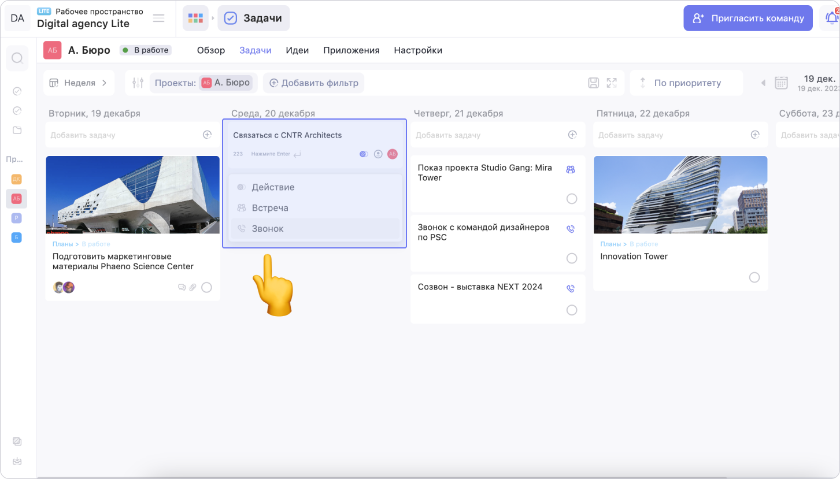Click the hamburger menu icon near workspace name

pyautogui.click(x=158, y=18)
